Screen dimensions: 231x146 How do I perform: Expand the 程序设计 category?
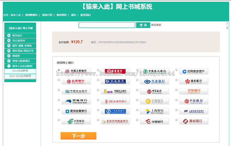click(x=20, y=35)
